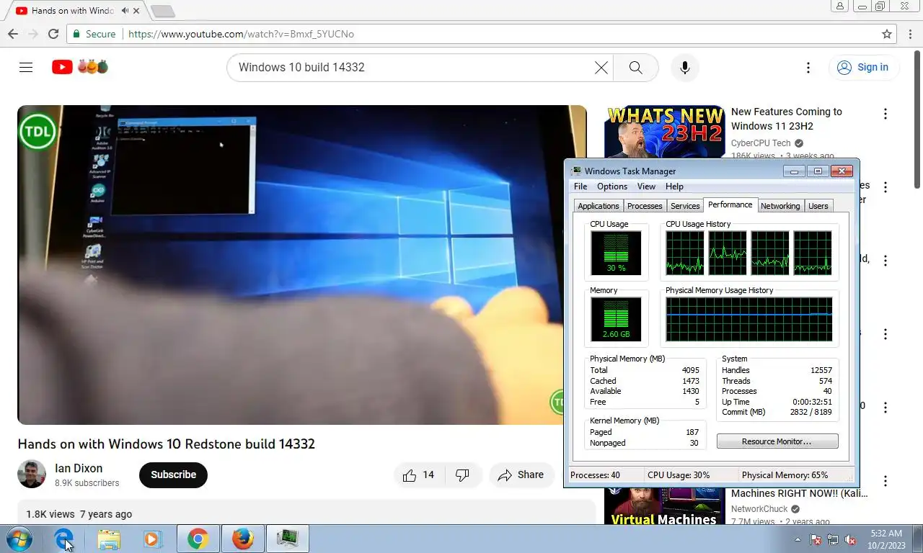Click the Sign in button

864,67
